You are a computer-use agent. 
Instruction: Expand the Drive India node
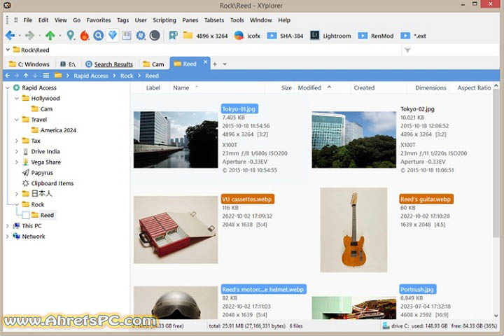click(x=17, y=151)
